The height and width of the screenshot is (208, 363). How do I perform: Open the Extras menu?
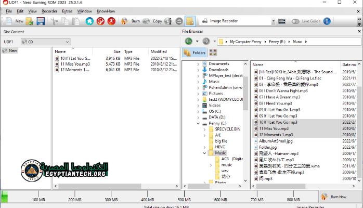67,11
